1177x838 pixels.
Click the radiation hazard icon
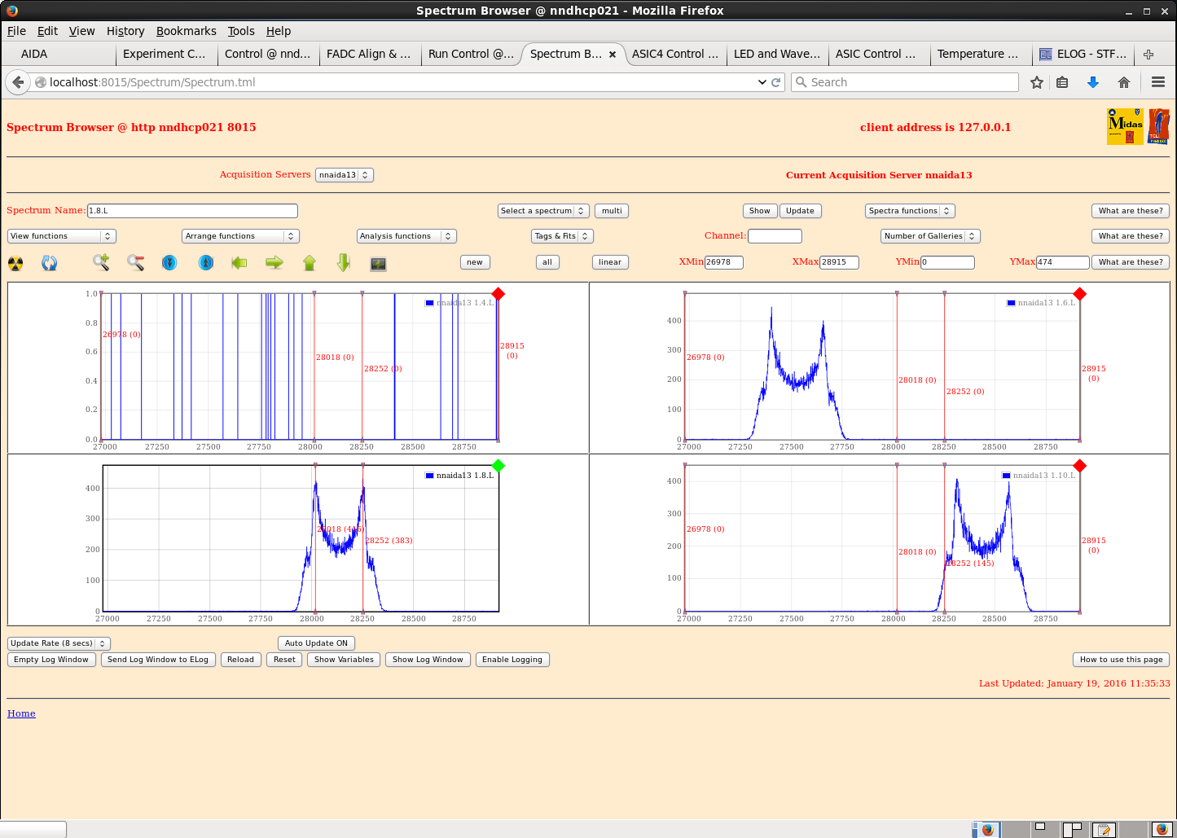[x=15, y=263]
